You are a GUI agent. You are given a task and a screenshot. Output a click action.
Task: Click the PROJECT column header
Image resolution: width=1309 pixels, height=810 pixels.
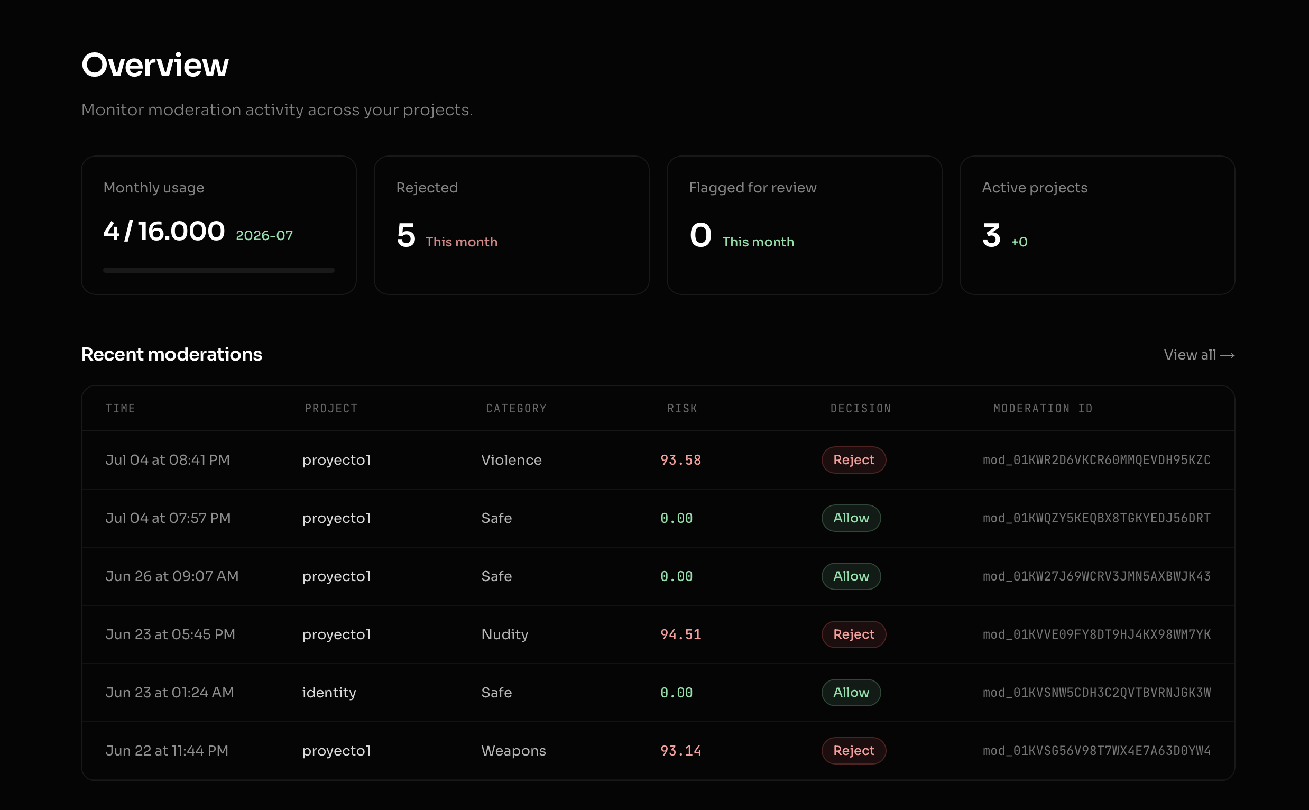click(x=330, y=408)
